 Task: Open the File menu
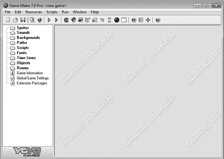tap(8, 12)
